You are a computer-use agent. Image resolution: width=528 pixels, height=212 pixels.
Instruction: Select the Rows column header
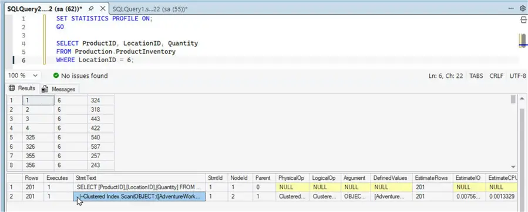(33, 177)
